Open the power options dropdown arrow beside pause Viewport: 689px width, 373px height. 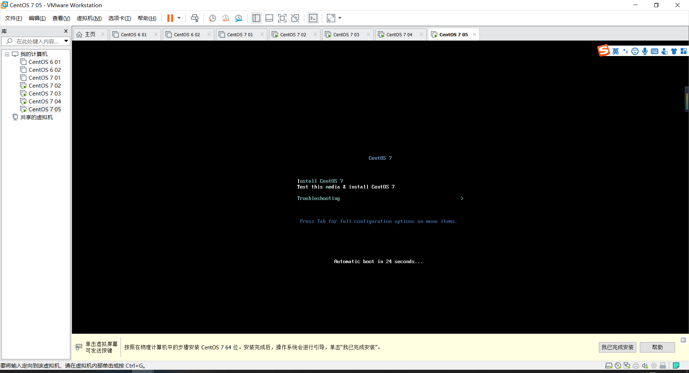[179, 18]
